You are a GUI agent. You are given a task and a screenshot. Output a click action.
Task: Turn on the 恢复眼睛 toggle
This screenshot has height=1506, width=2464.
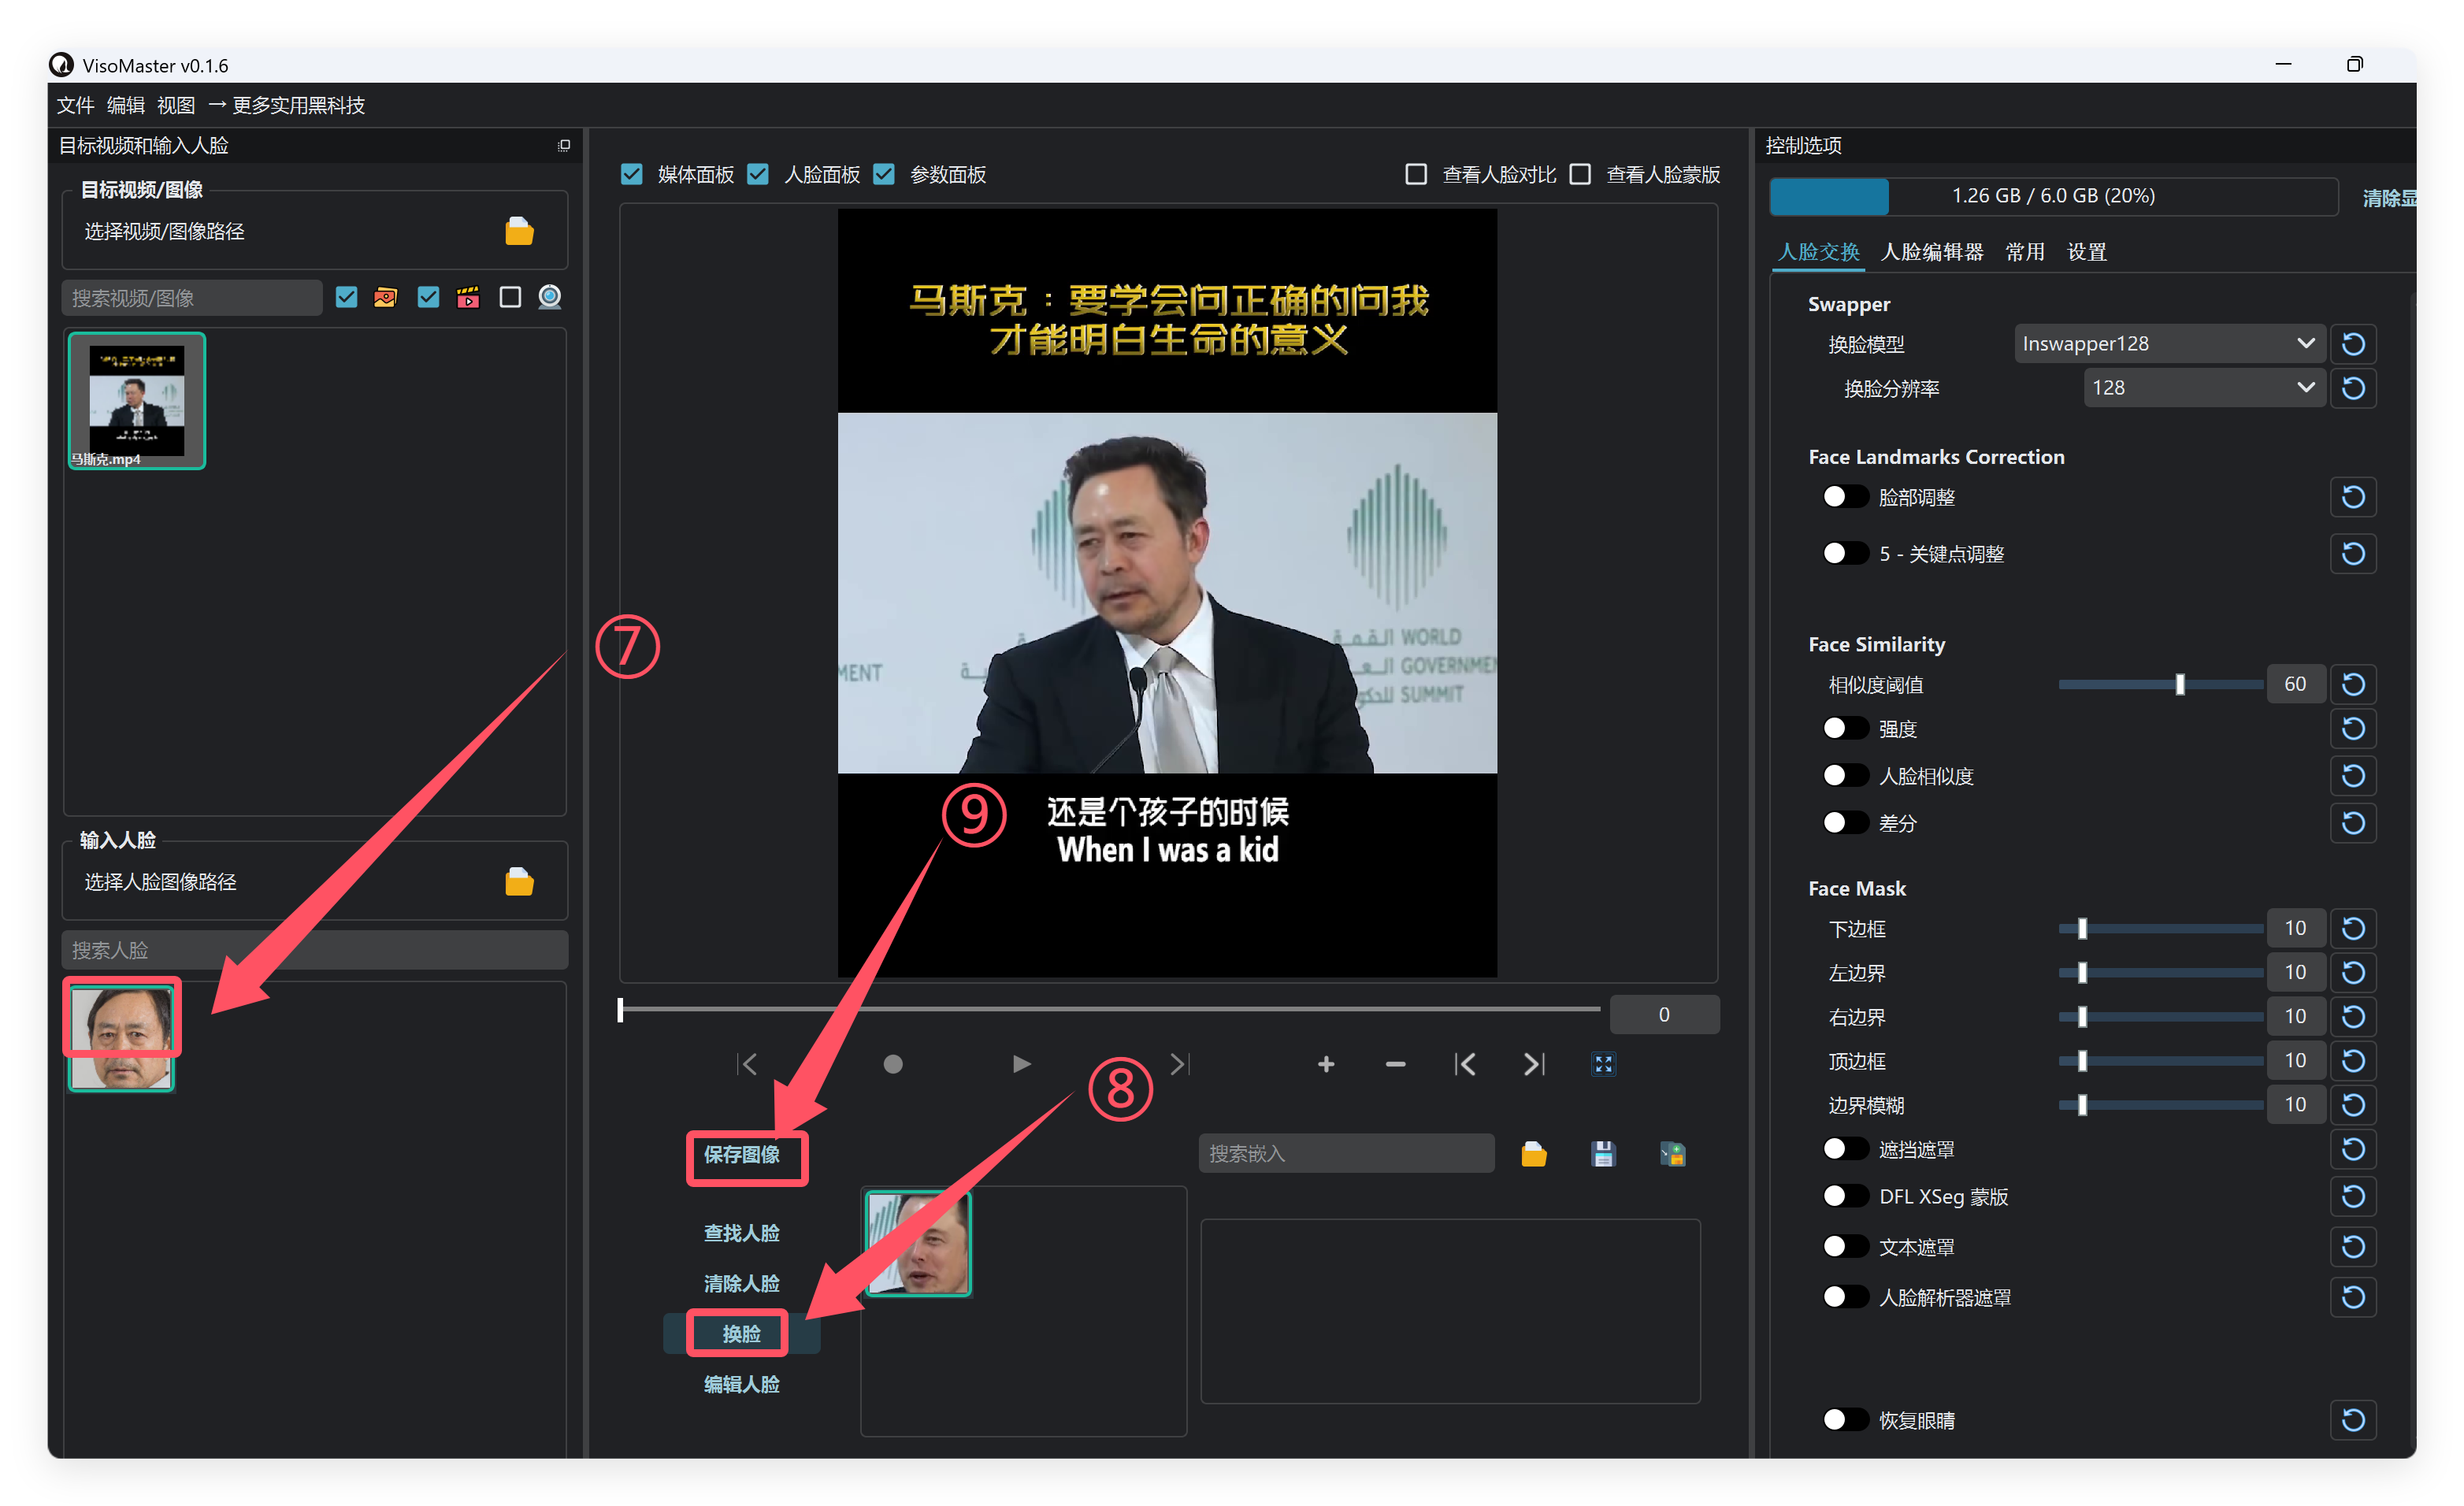tap(1845, 1420)
